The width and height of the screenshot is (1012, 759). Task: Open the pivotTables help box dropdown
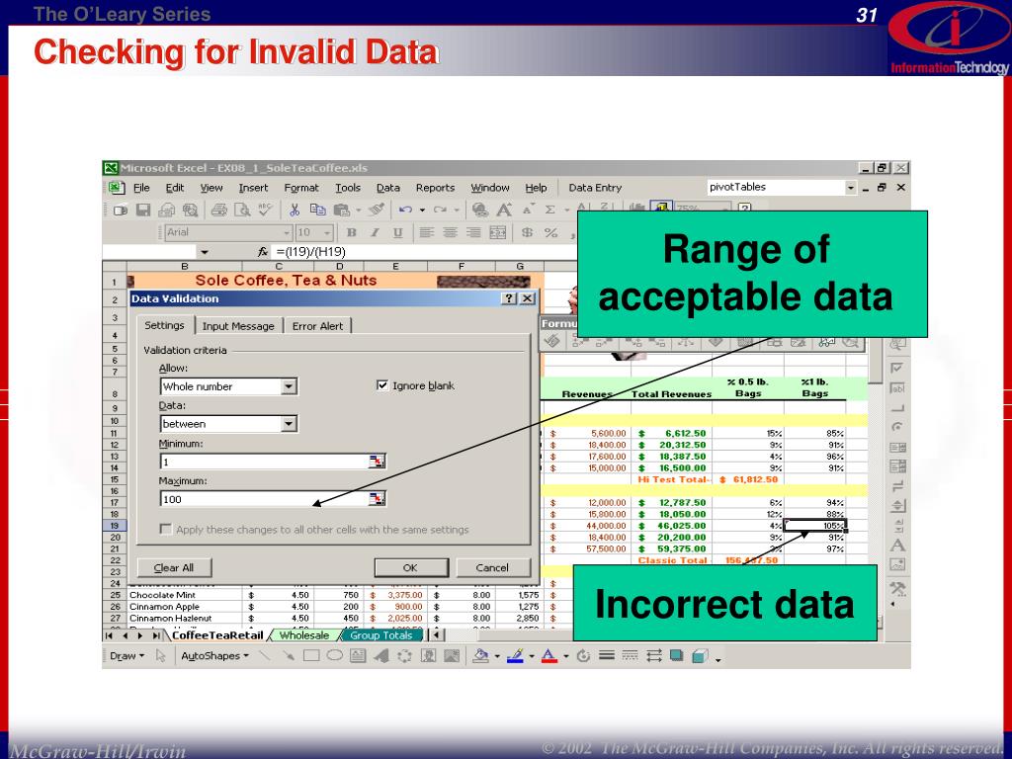pos(851,187)
